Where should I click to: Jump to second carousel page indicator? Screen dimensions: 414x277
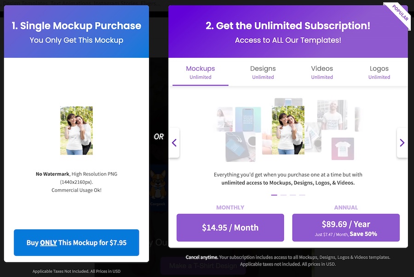click(x=283, y=195)
